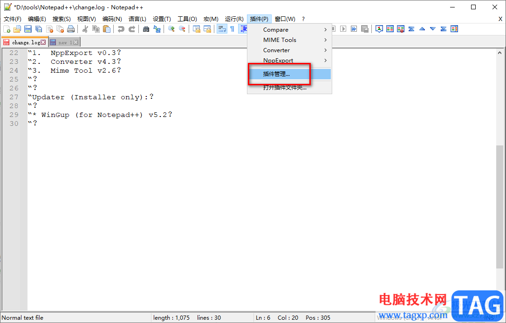
Task: Open Find with the binoculars icon
Action: click(x=146, y=29)
